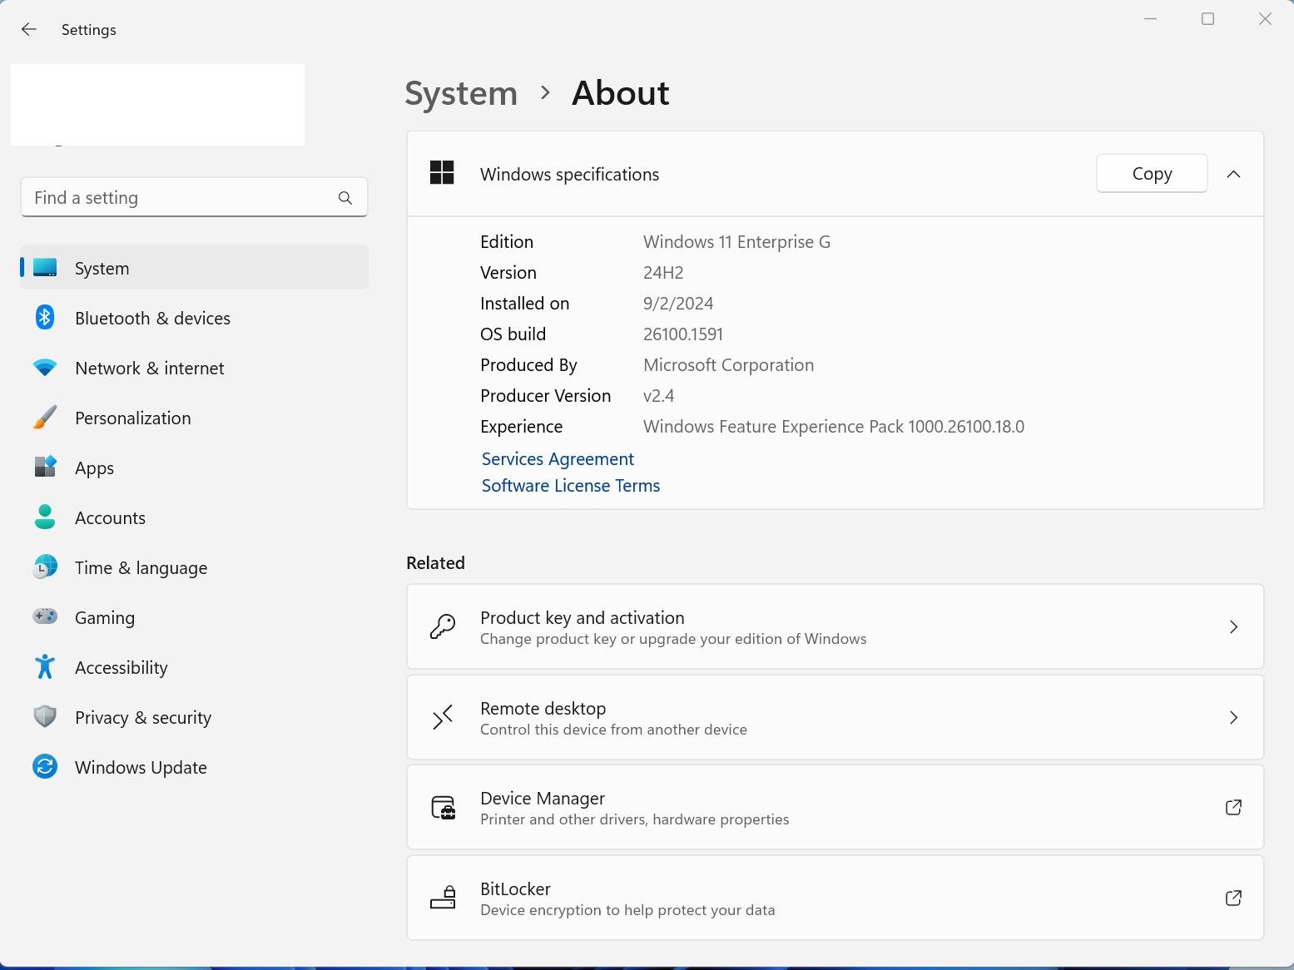Click the external link icon for BitLocker

coord(1233,898)
